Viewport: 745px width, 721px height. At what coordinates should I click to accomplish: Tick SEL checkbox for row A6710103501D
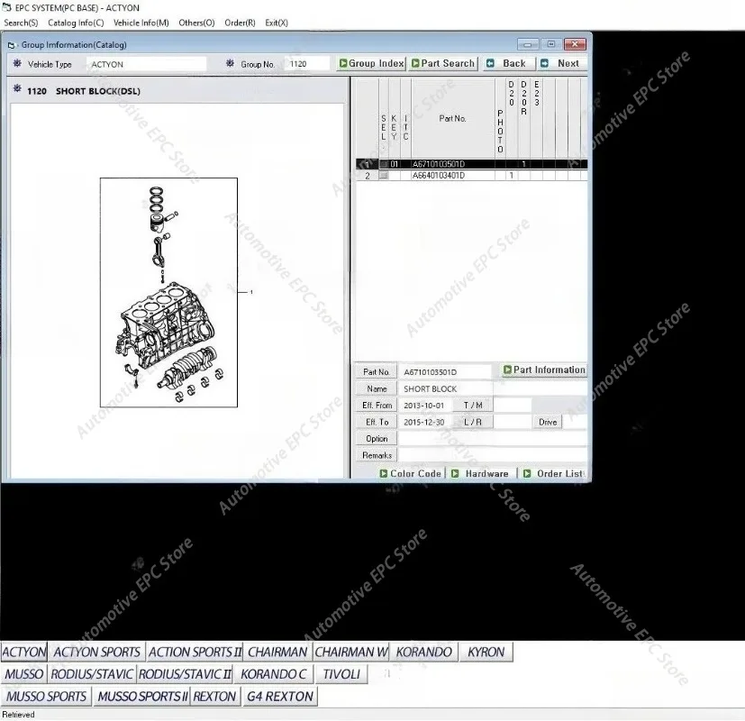click(x=384, y=164)
